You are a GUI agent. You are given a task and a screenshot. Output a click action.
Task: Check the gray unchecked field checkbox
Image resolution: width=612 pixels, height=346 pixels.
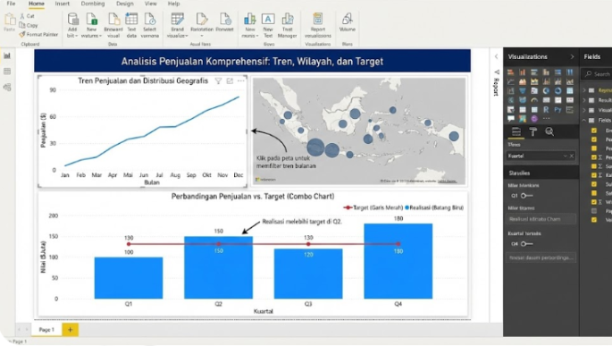(593, 210)
